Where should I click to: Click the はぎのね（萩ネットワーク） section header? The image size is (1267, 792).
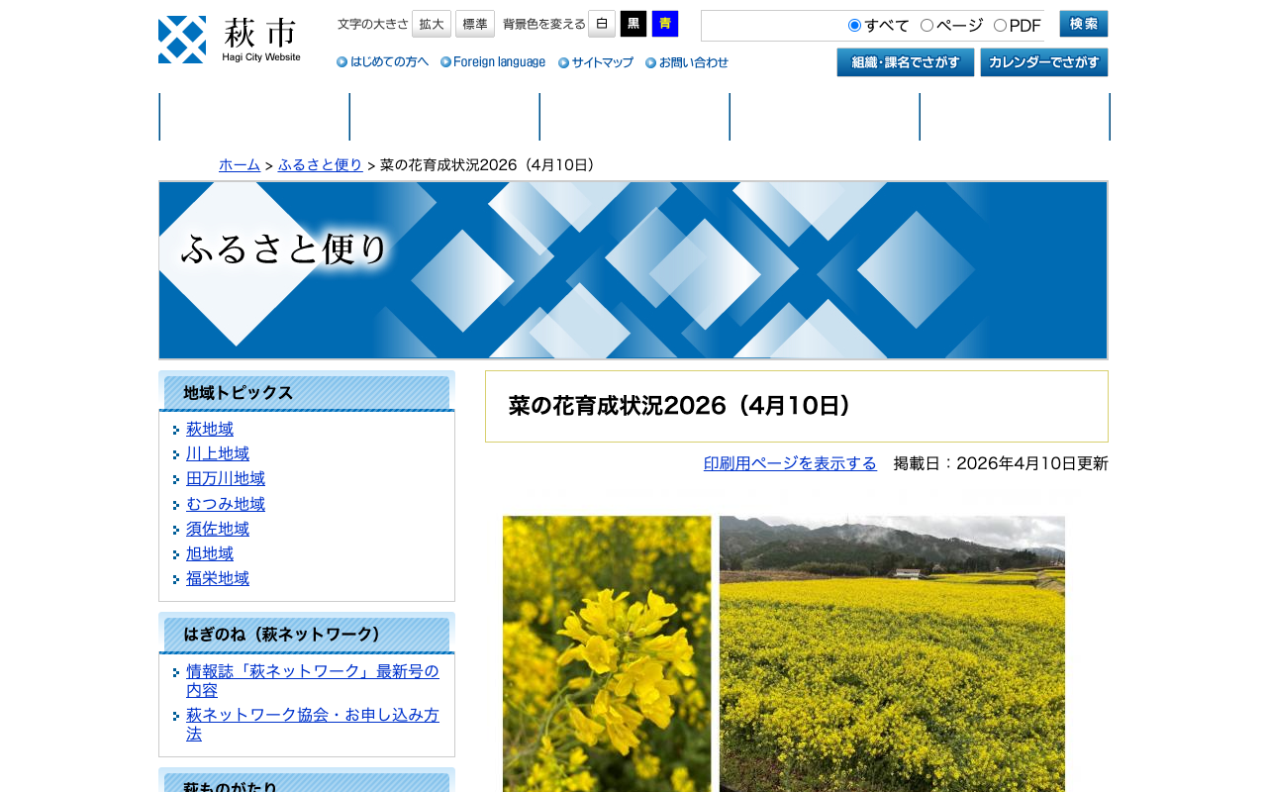click(x=307, y=635)
